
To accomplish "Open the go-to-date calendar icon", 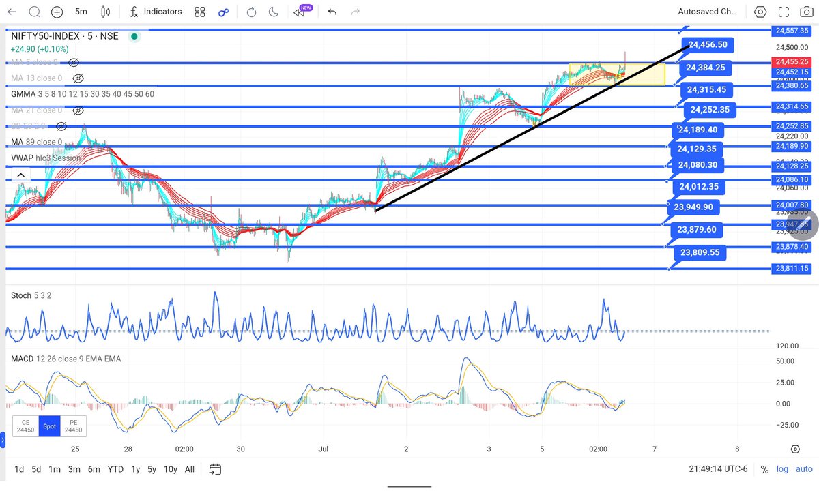I will point(215,469).
